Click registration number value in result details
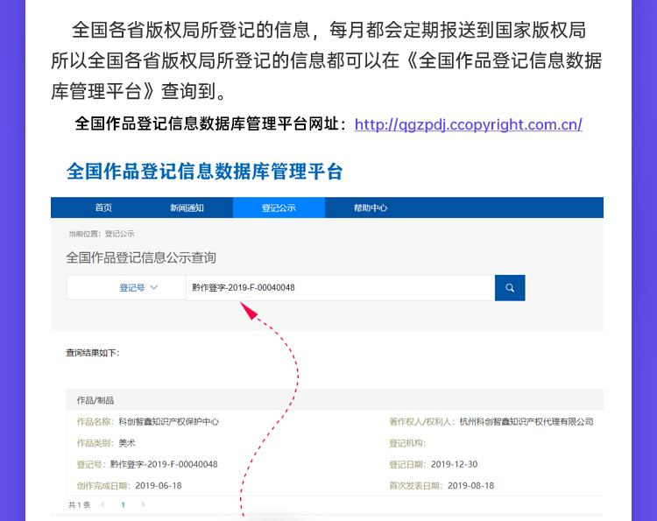Screen dimensions: 657x521 [x=164, y=464]
